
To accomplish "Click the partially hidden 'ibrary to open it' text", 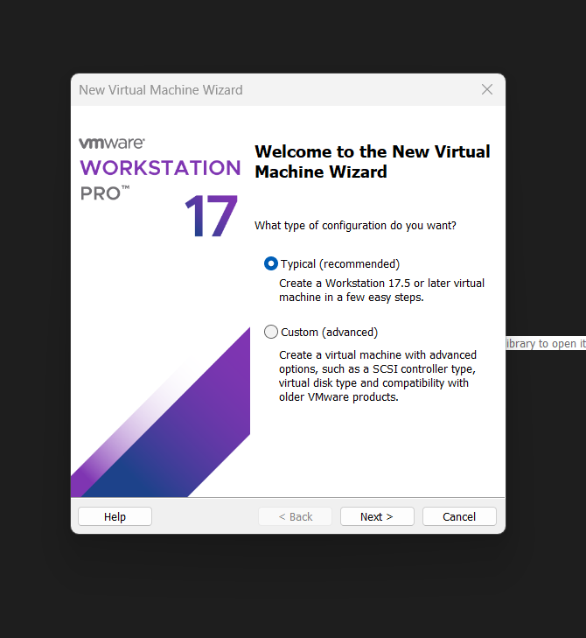I will 545,344.
